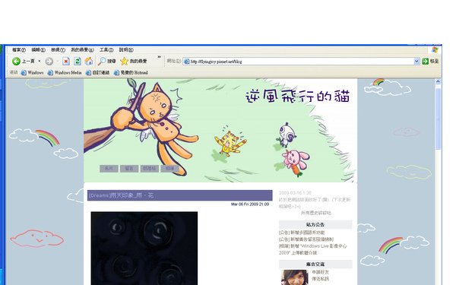
Task: Click the profile photo thumbnail in sidebar
Action: 294,277
